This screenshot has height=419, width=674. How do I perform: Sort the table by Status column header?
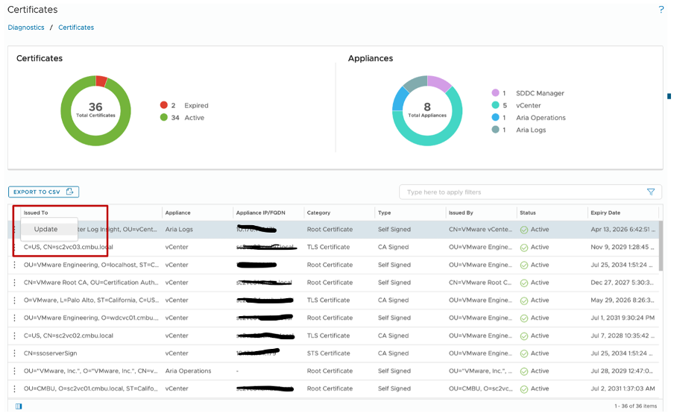(x=528, y=212)
